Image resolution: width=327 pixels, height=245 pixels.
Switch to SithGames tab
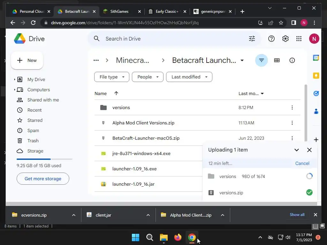[x=122, y=11]
